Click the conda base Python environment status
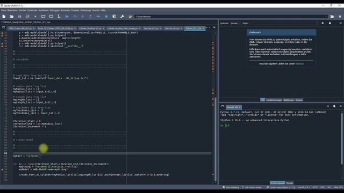 [281, 187]
